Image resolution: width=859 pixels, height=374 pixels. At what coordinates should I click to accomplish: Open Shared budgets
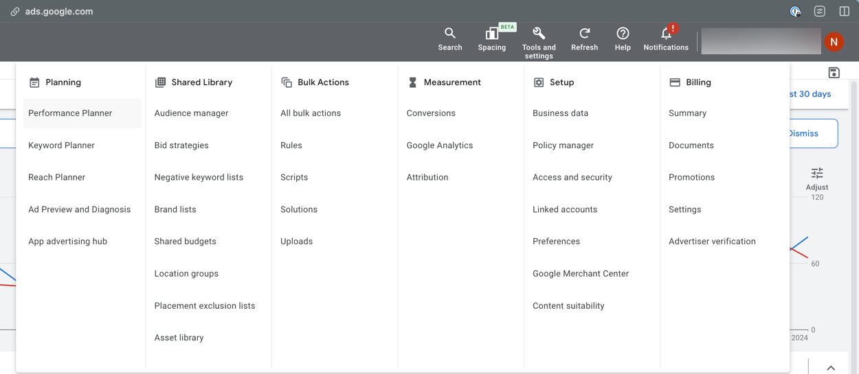(185, 242)
